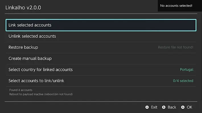202x113 pixels.
Task: Click the Exit label
Action: point(154,107)
